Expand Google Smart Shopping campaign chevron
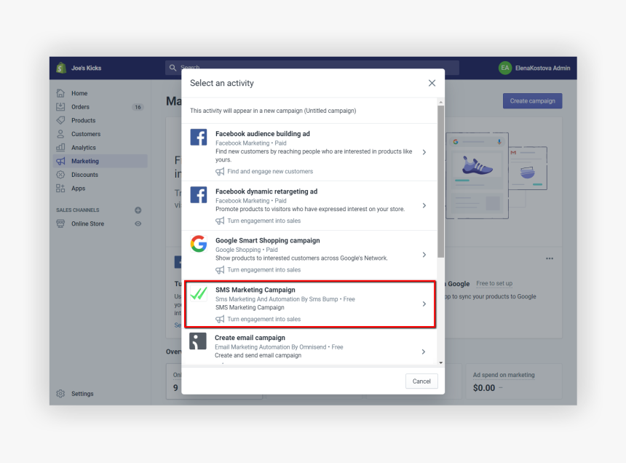This screenshot has height=463, width=626. [x=424, y=255]
